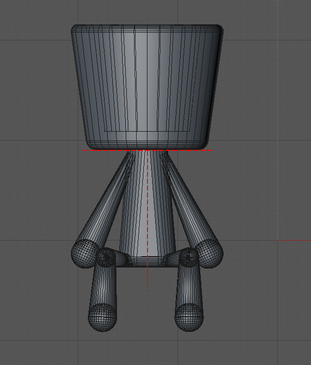Select the hand sphere on the viewer's right

[210, 254]
